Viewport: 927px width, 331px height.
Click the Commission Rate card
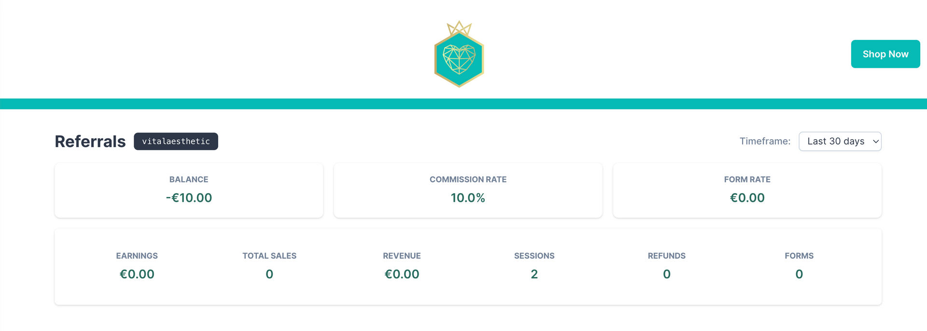pyautogui.click(x=468, y=190)
